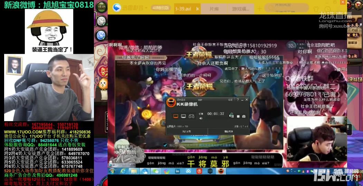The height and width of the screenshot is (186, 363).
Task: Click the streamer webcam at left
Action: click(x=49, y=87)
